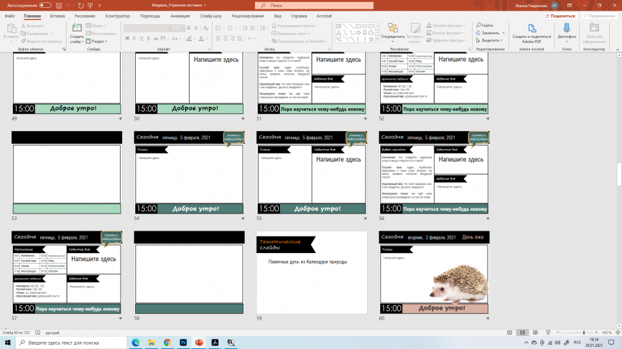Image resolution: width=622 pixels, height=349 pixels.
Task: Click the Share (Поделиться) button
Action: 562,15
